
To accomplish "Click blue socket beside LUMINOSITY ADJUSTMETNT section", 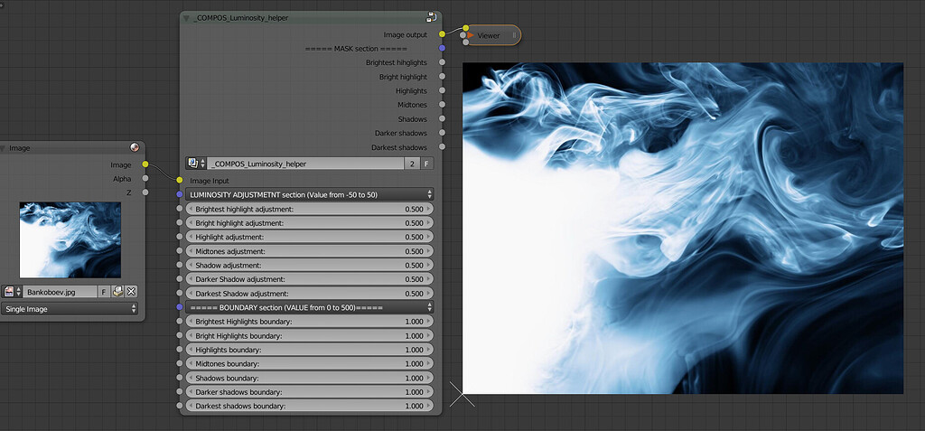I will point(180,193).
